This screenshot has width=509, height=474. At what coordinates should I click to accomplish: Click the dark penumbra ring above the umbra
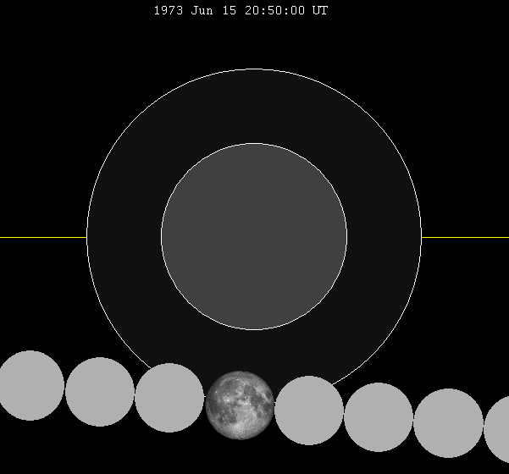(254, 106)
